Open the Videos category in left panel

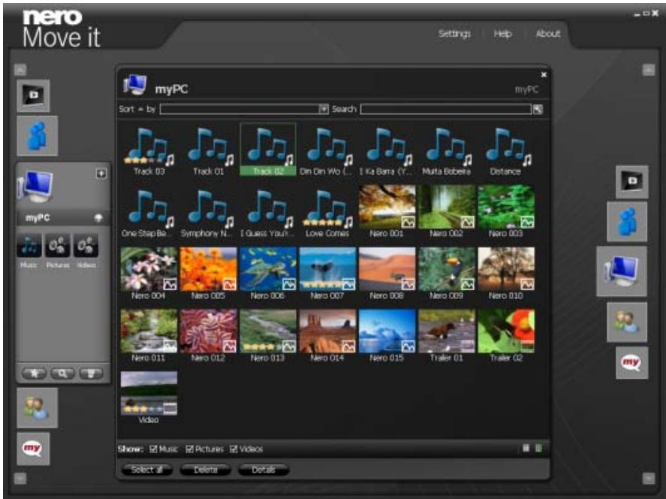pyautogui.click(x=86, y=245)
